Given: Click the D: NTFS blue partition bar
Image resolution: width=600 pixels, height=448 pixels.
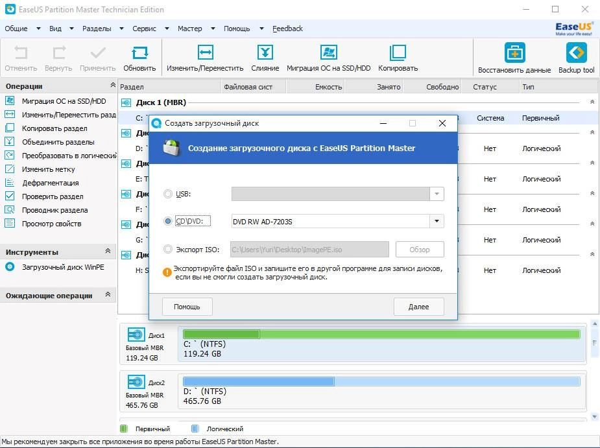Looking at the screenshot, I should pos(381,381).
